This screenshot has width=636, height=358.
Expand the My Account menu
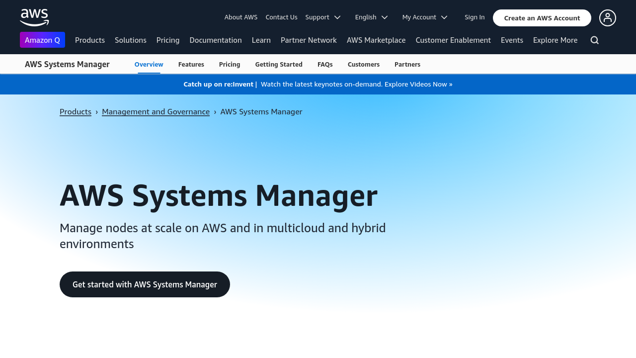[424, 17]
